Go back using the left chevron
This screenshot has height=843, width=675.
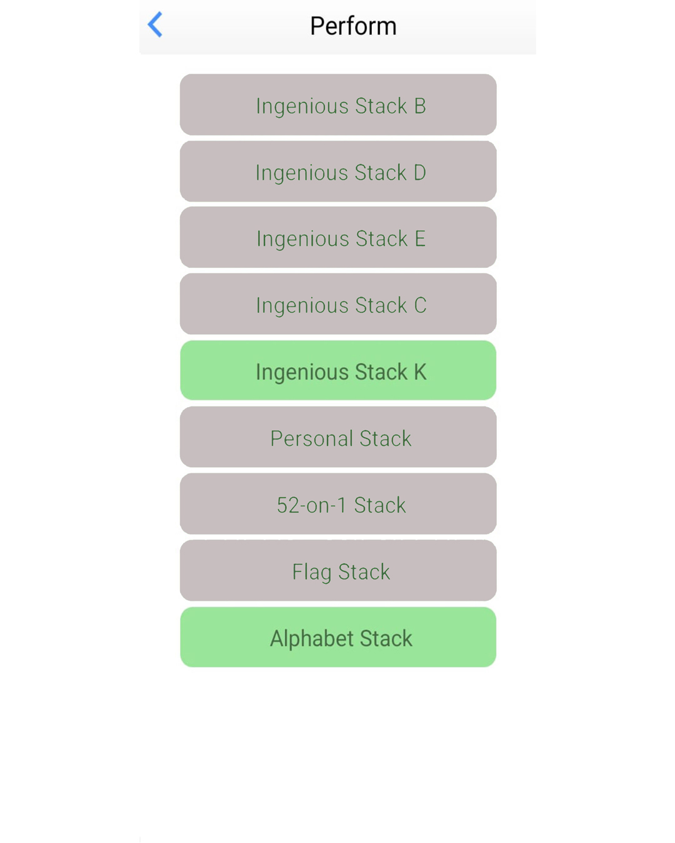point(155,25)
